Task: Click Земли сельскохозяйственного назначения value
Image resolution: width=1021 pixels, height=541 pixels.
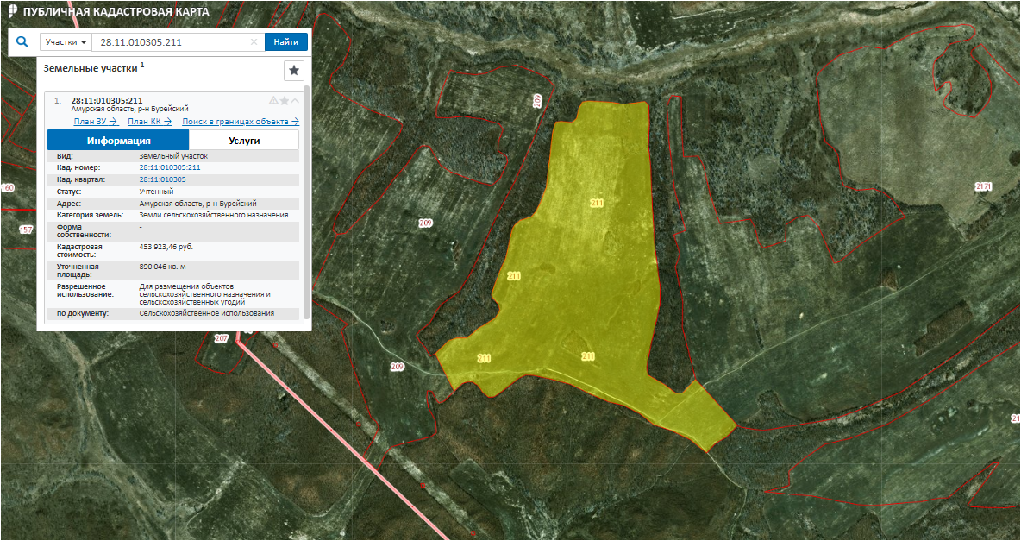Action: pyautogui.click(x=214, y=215)
